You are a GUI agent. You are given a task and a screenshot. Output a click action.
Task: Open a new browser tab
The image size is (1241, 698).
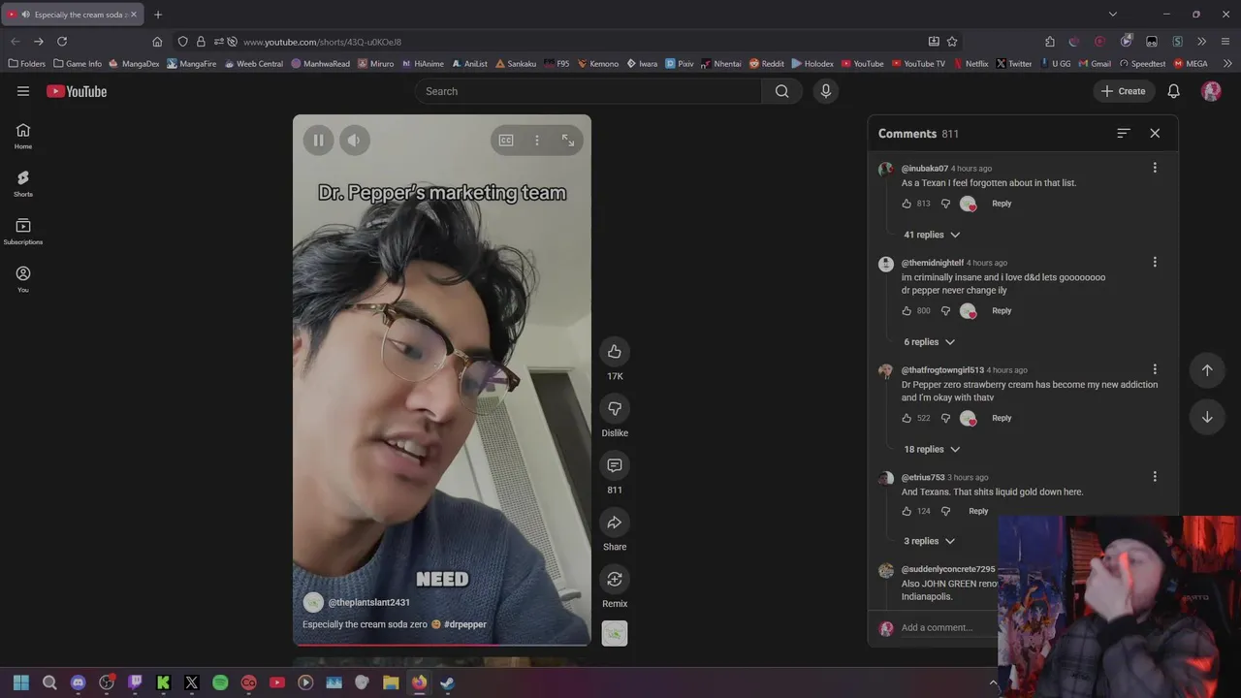click(158, 15)
